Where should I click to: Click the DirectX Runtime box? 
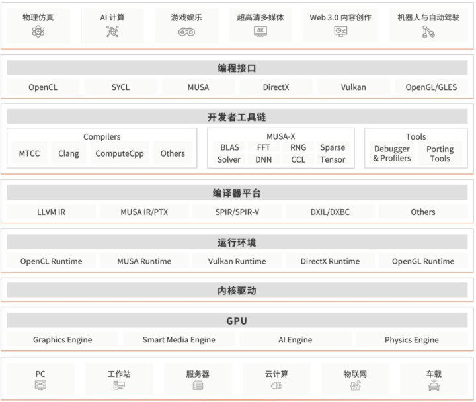330,261
